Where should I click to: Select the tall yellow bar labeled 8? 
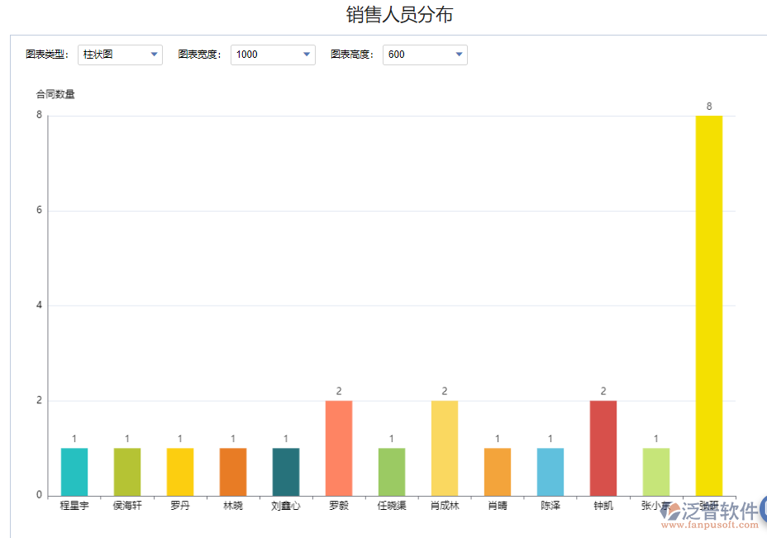(x=708, y=306)
